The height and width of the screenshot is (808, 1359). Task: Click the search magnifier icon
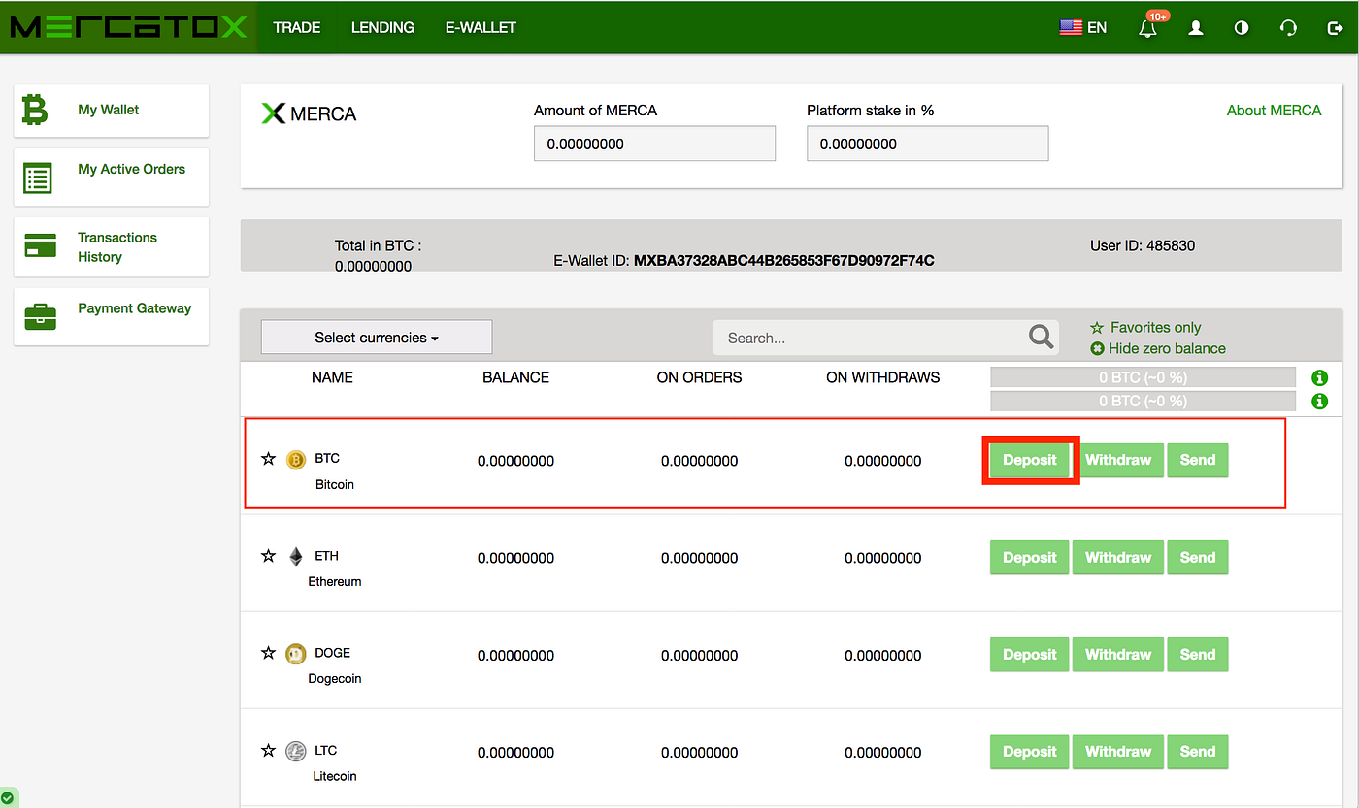1042,337
